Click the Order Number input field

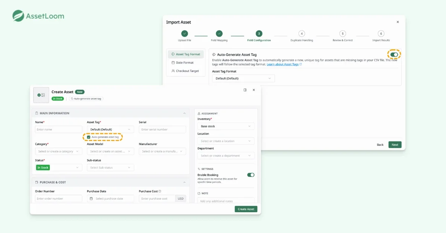tap(59, 198)
